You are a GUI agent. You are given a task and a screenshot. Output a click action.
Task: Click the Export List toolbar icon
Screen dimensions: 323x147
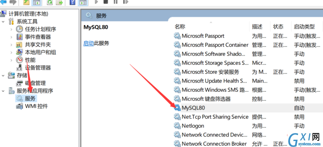(59, 2)
